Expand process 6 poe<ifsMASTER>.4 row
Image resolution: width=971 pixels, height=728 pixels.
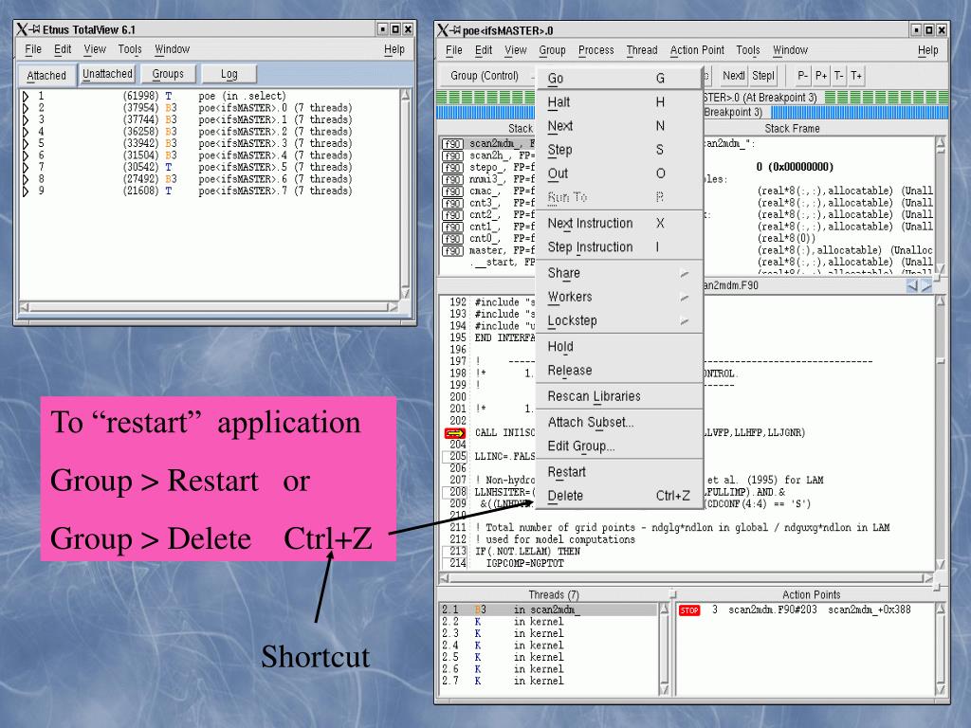coord(26,155)
